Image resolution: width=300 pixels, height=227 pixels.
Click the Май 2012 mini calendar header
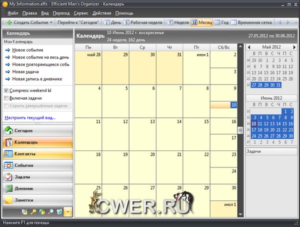coord(271,47)
